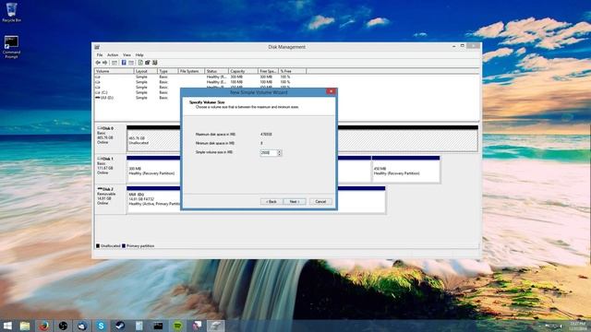591x332 pixels.
Task: Open the File menu
Action: (x=100, y=55)
